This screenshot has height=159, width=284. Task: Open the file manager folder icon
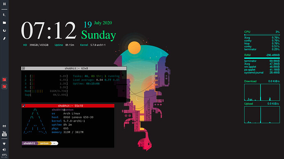(5, 23)
